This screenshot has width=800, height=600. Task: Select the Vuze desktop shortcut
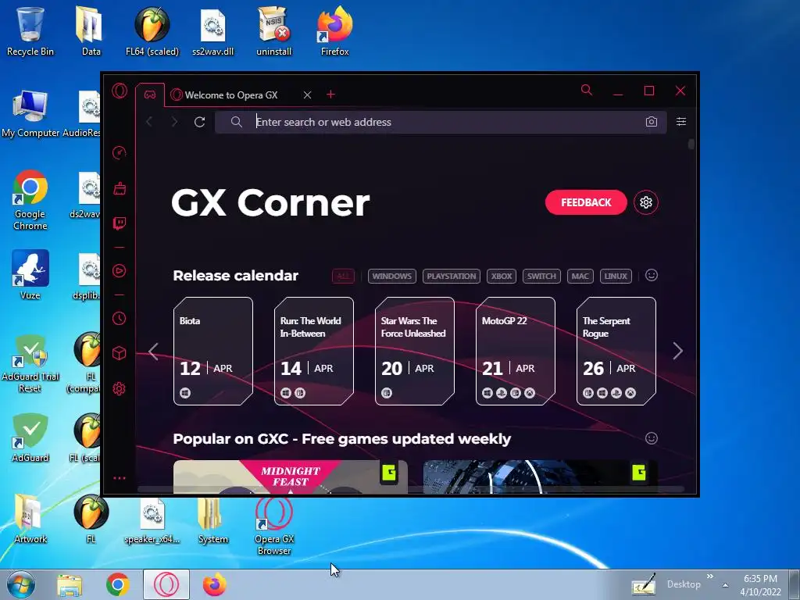pos(30,274)
